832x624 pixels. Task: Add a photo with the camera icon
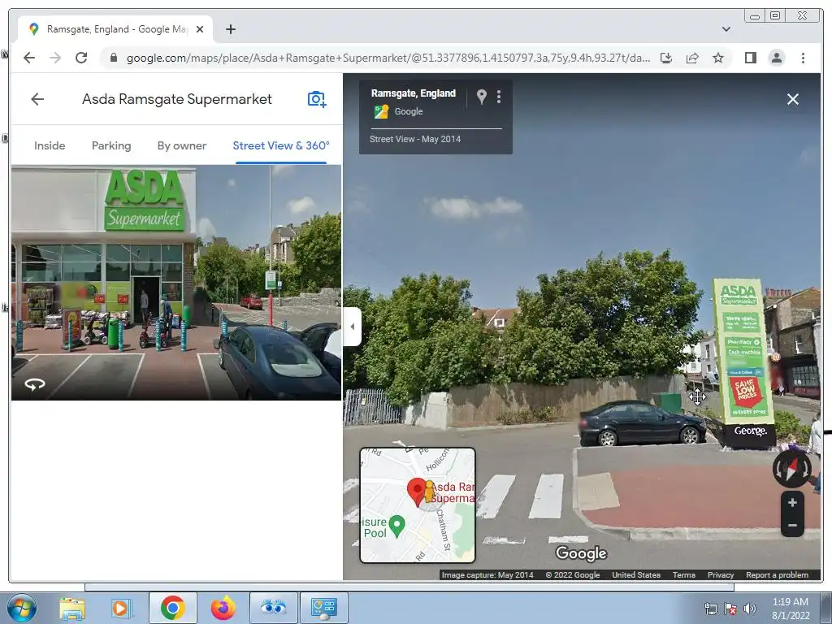pos(317,99)
